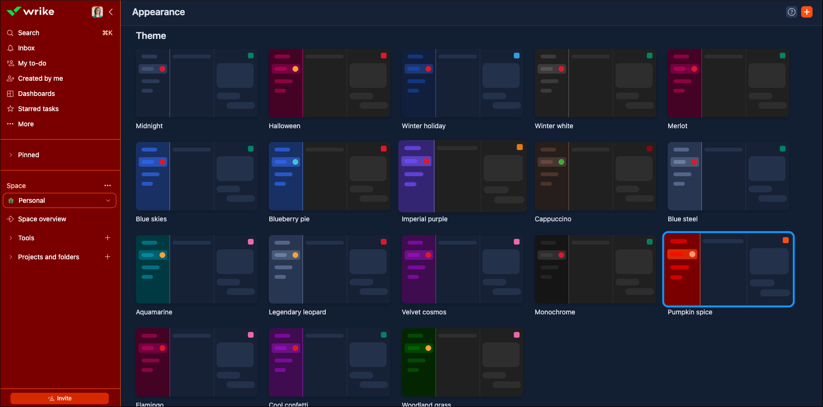Choose the Pumpkin spice theme swatch
Viewport: 823px width, 407px height.
(x=728, y=269)
